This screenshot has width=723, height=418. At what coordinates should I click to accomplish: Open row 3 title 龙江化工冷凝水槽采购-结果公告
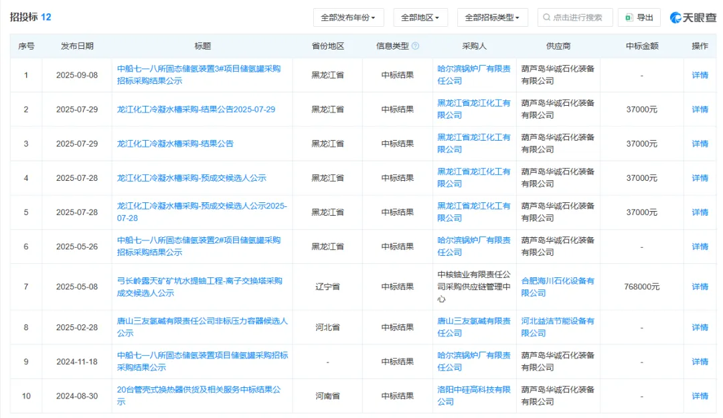175,143
